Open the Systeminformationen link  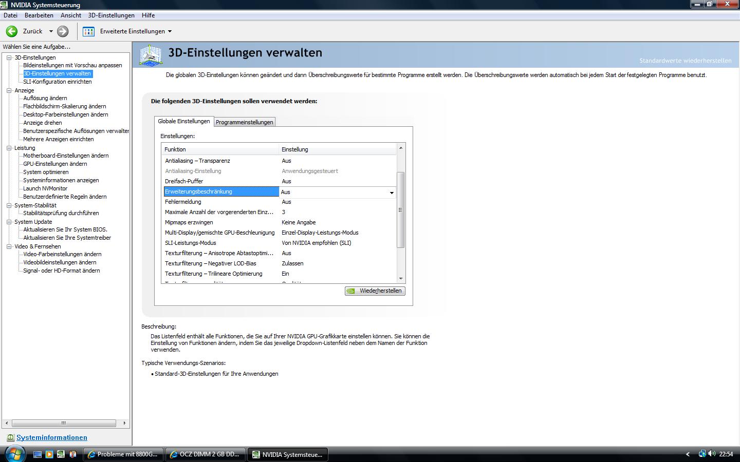pos(52,437)
